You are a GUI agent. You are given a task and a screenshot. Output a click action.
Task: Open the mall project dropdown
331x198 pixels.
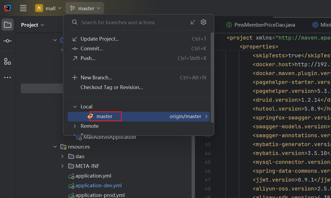pos(49,8)
